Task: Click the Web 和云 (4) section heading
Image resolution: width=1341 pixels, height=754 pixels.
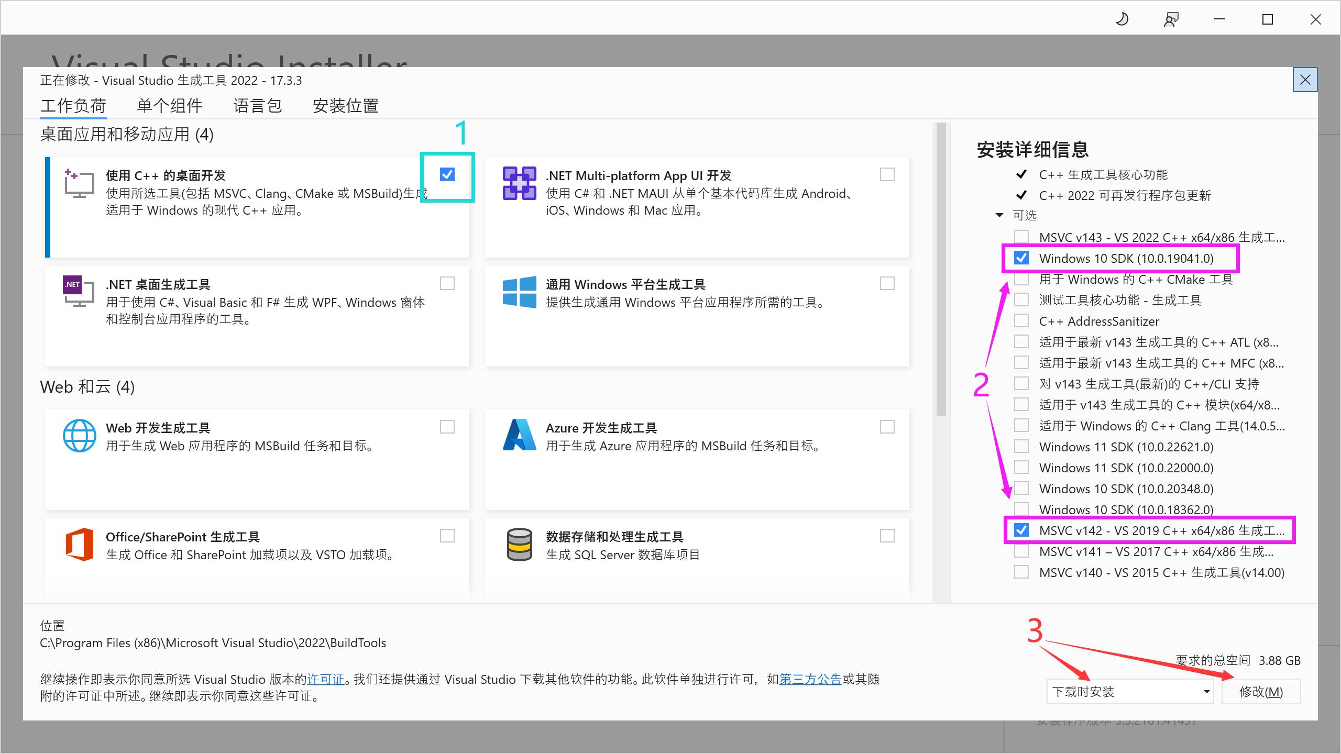Action: pos(87,387)
